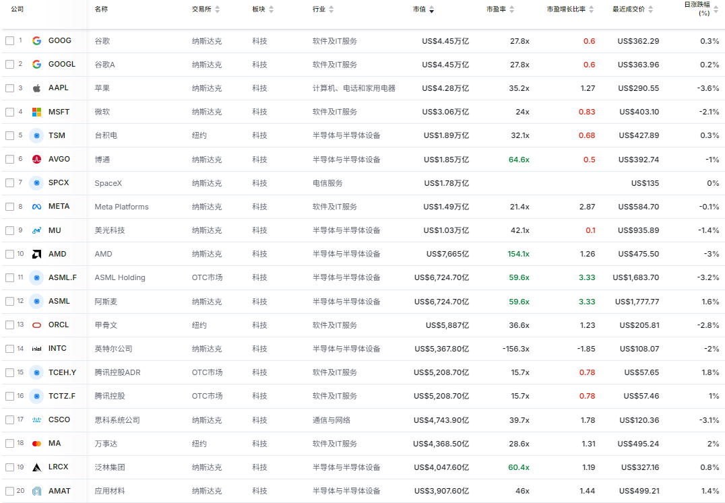Screen dimensions: 725x503
Task: Sort by 行业 column arrows
Action: tap(331, 9)
